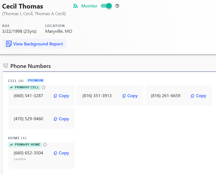Screen dimensions: 216x175
Task: Select the number (816) 261-6659
Action: (x=166, y=96)
